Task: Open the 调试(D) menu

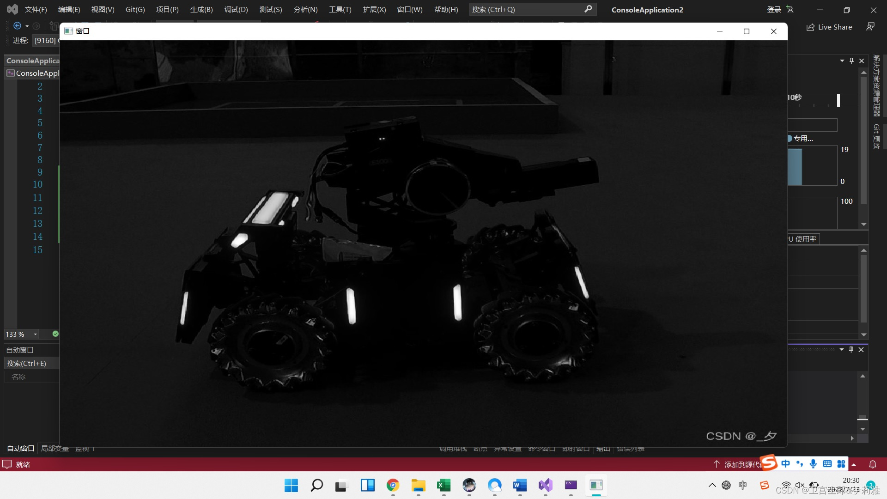Action: [236, 10]
